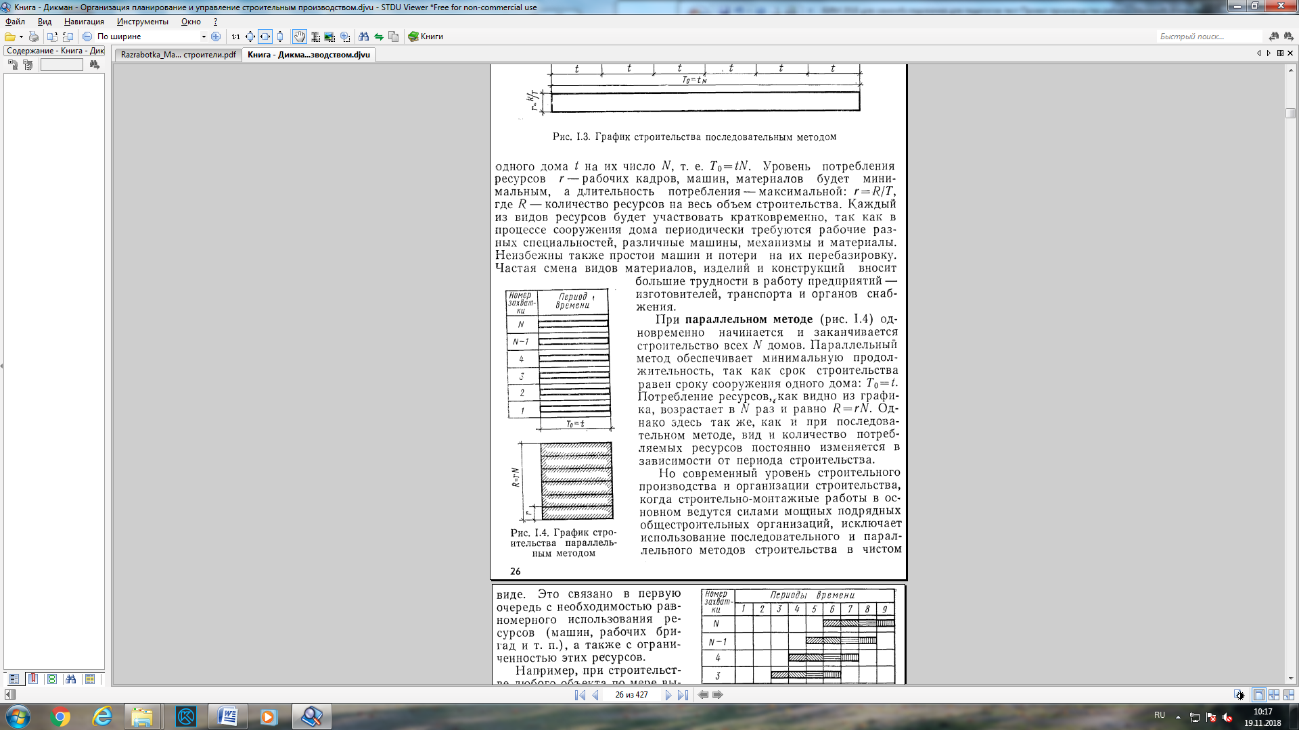Select the image selection tool
1299x730 pixels.
pyautogui.click(x=330, y=36)
